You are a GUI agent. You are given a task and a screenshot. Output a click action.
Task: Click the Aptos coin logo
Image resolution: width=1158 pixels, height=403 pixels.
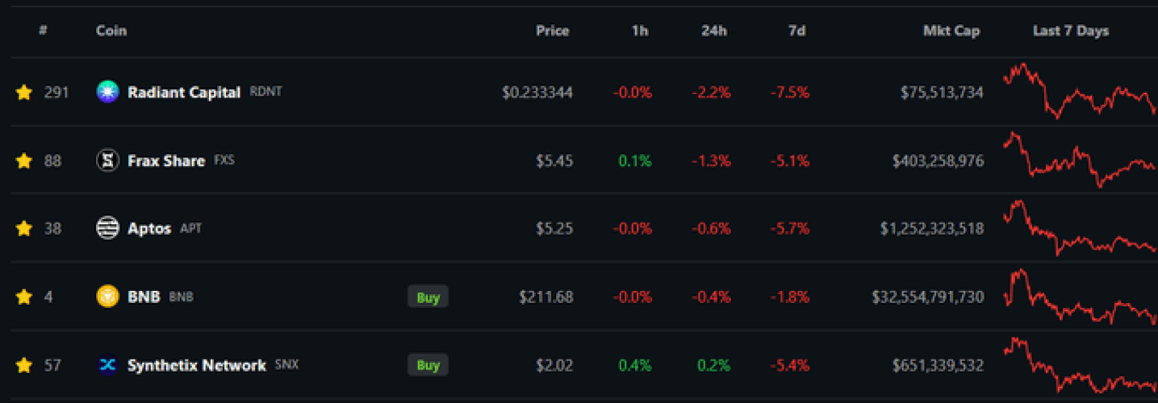(107, 228)
